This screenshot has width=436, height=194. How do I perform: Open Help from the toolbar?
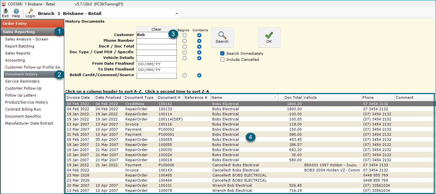16,13
